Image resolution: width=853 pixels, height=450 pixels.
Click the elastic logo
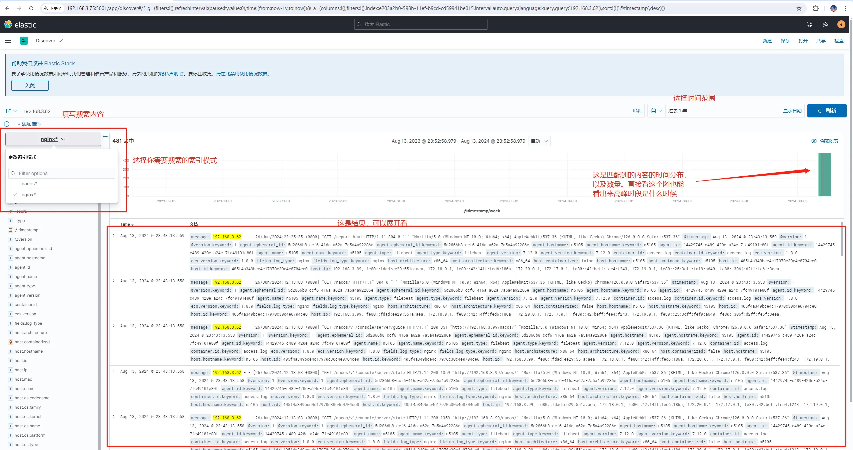point(20,24)
